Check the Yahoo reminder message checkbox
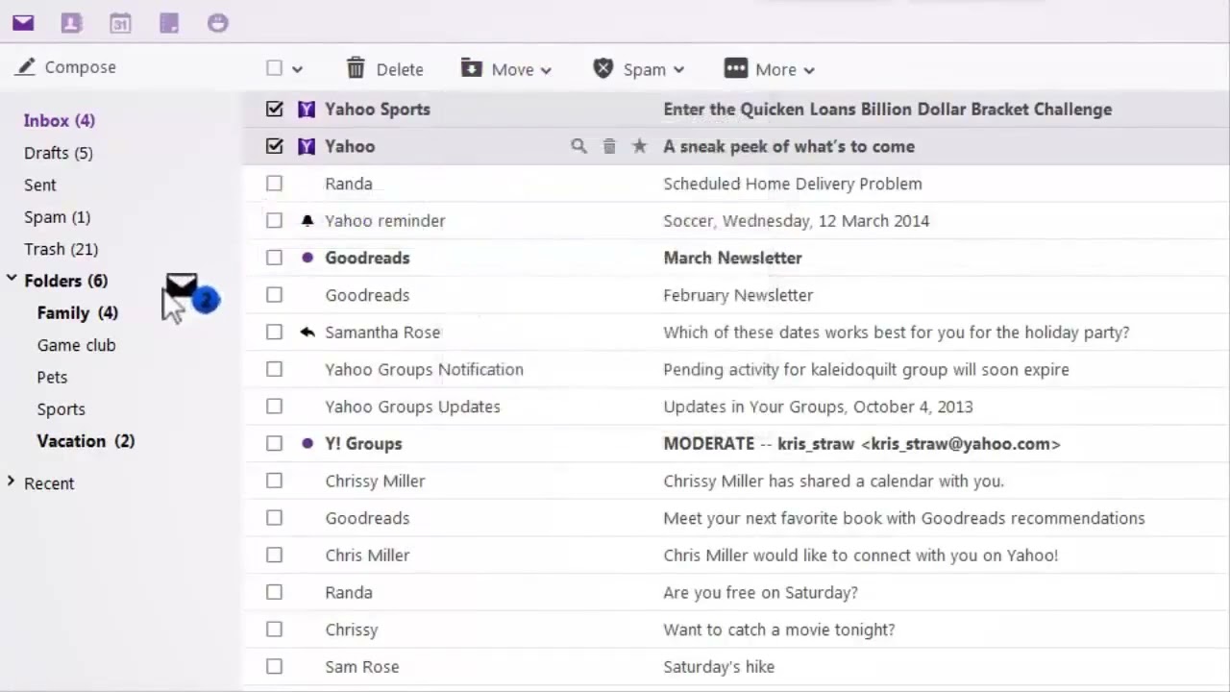The height and width of the screenshot is (692, 1230). pos(275,221)
